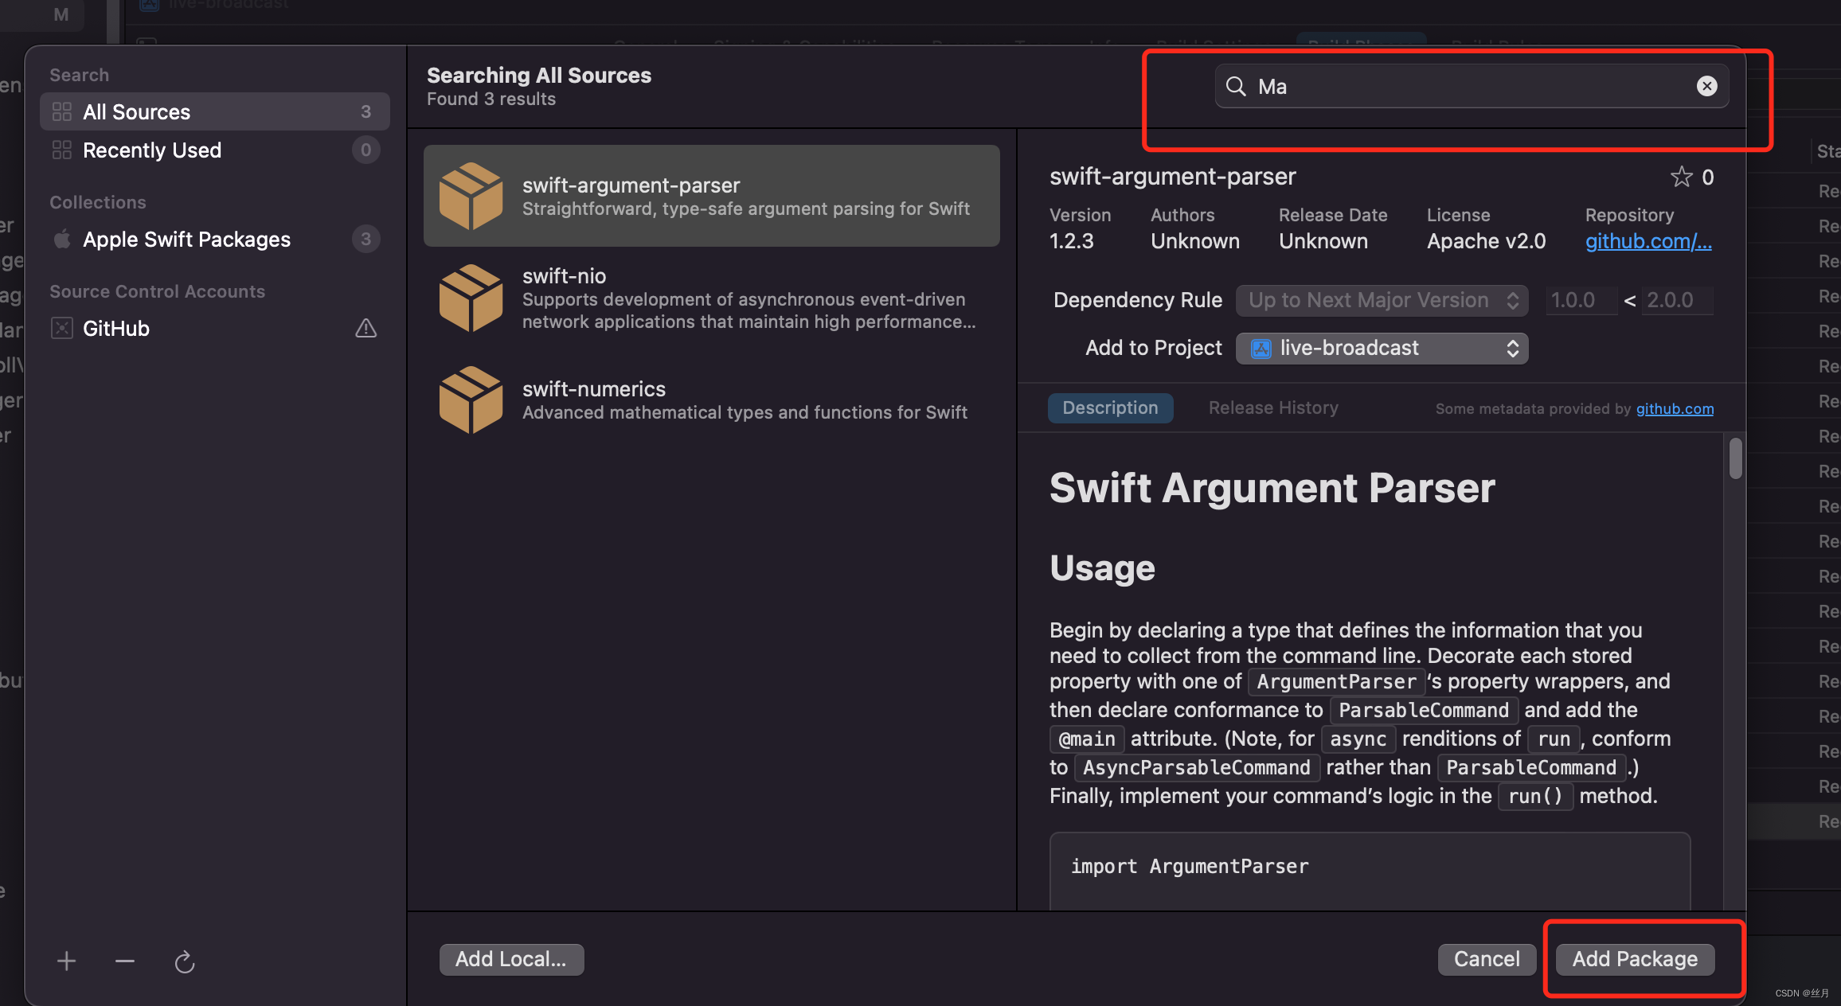Select Recently Used in sidebar
The height and width of the screenshot is (1006, 1841).
[x=215, y=150]
